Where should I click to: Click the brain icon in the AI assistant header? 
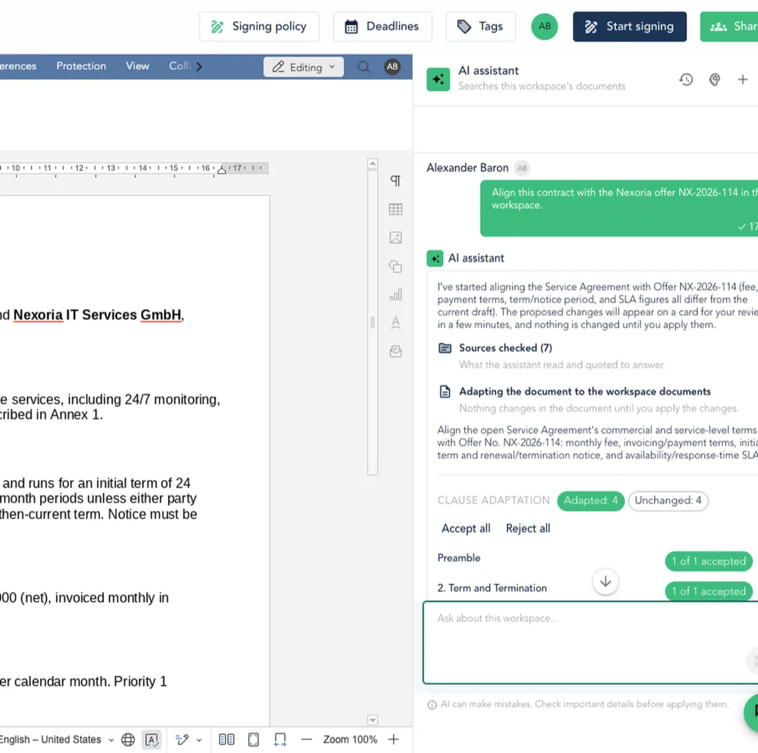[715, 80]
